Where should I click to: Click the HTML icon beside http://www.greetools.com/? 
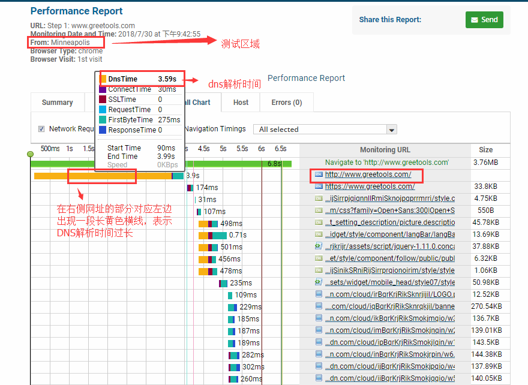[x=319, y=175]
